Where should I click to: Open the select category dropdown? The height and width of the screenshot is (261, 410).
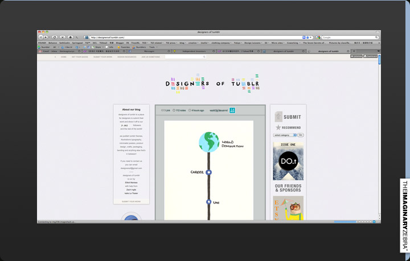click(x=285, y=135)
